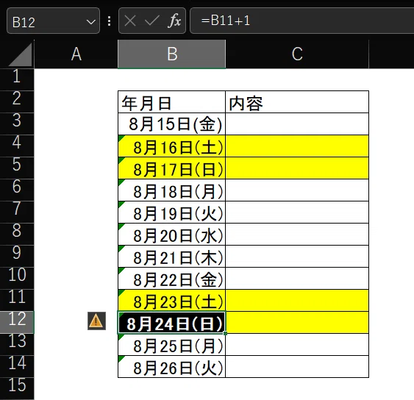The image size is (414, 400).
Task: Open the error warning icon beside B12
Action: 96,321
